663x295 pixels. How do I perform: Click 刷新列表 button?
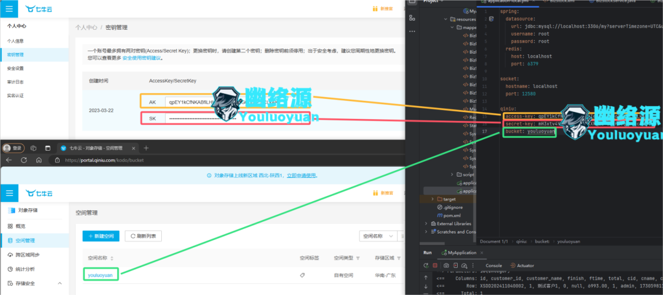(x=143, y=236)
